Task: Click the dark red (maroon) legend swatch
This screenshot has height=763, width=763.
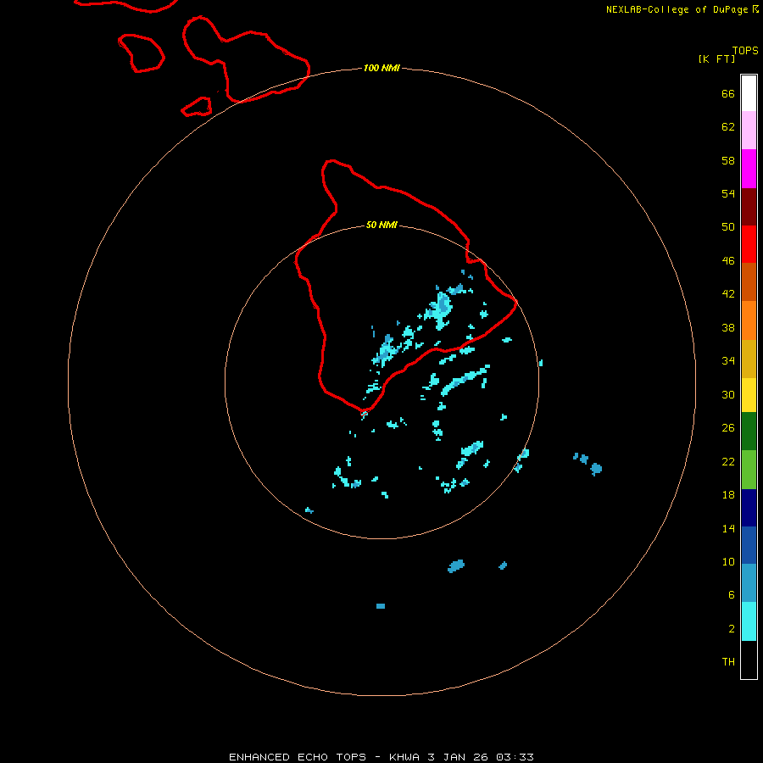Action: pos(749,207)
